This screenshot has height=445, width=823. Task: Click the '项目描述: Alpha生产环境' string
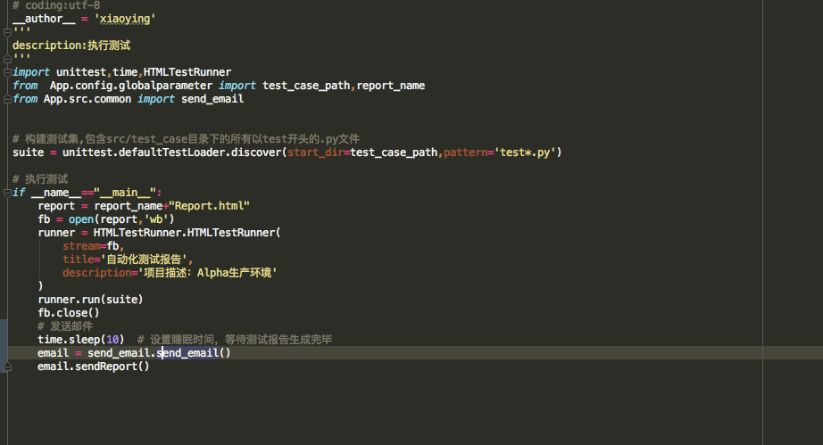point(208,273)
